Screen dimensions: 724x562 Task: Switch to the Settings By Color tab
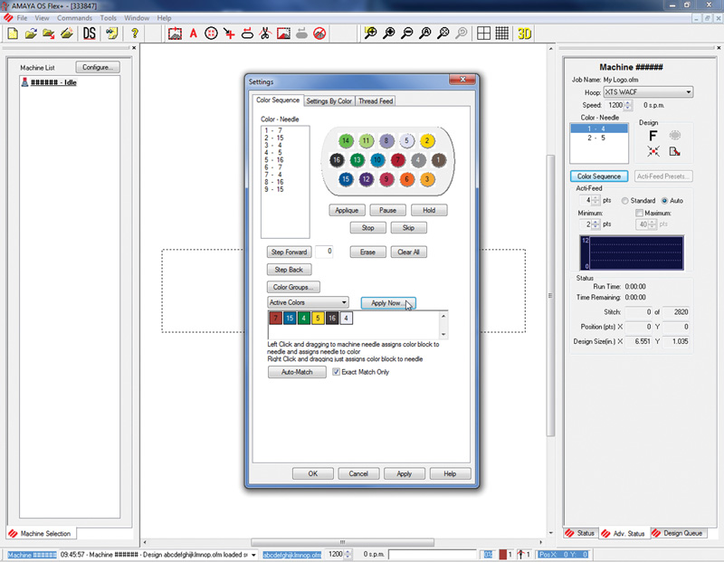click(x=329, y=101)
